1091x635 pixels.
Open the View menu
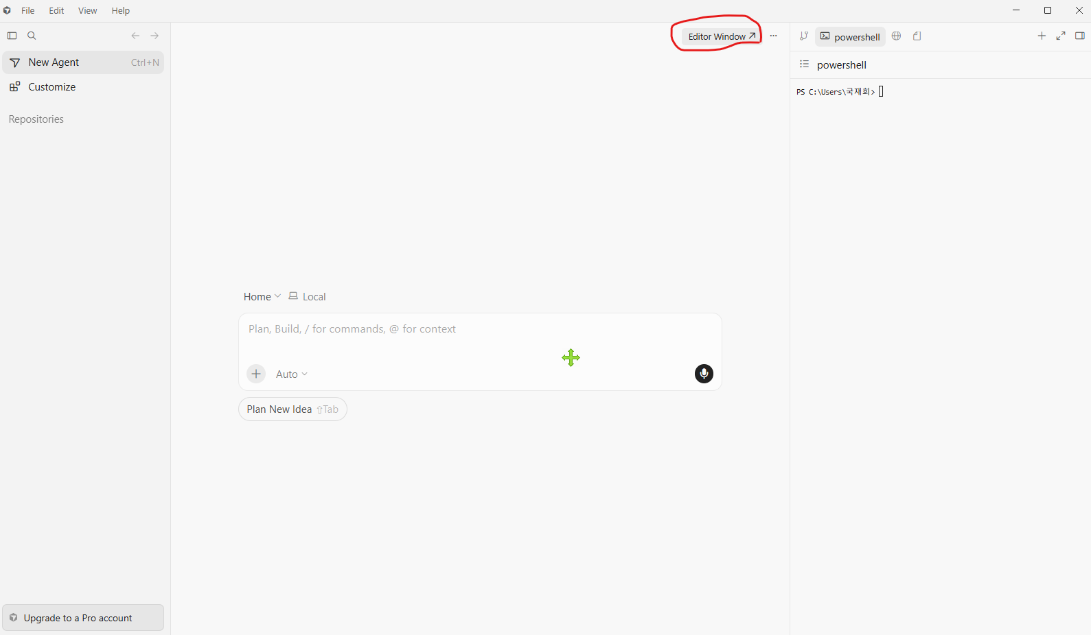(x=87, y=10)
